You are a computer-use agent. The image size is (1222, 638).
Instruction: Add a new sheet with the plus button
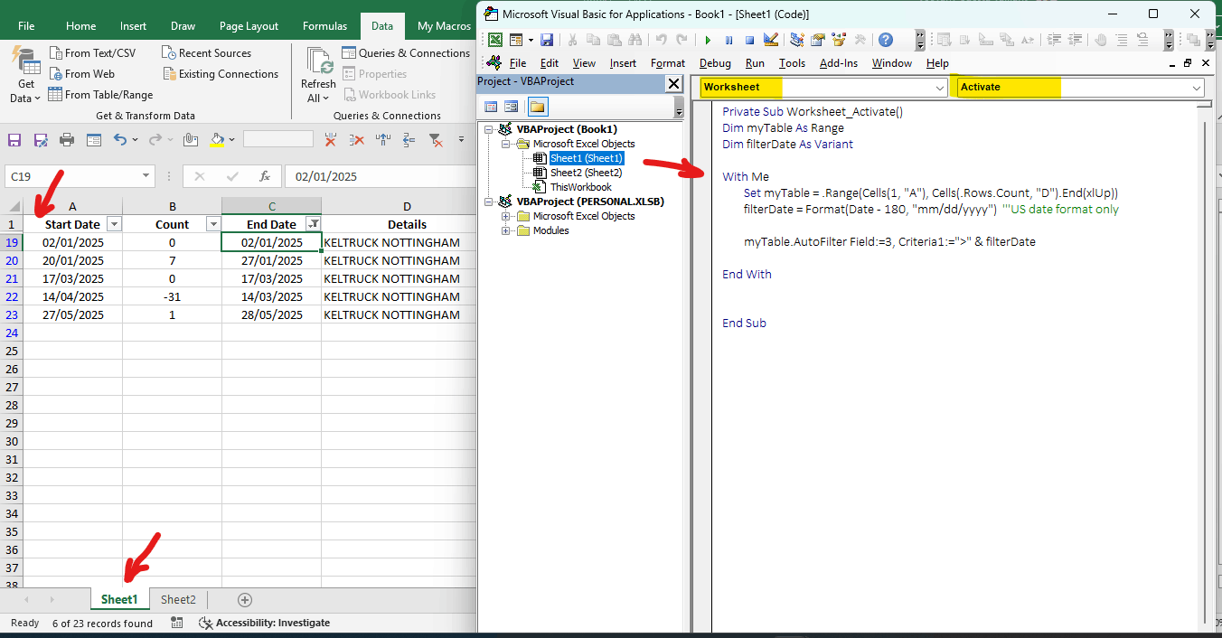pyautogui.click(x=244, y=600)
